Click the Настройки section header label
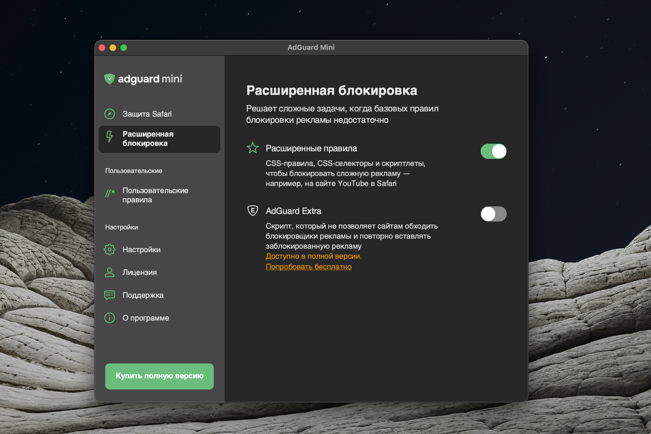Viewport: 651px width, 434px height. [x=122, y=227]
